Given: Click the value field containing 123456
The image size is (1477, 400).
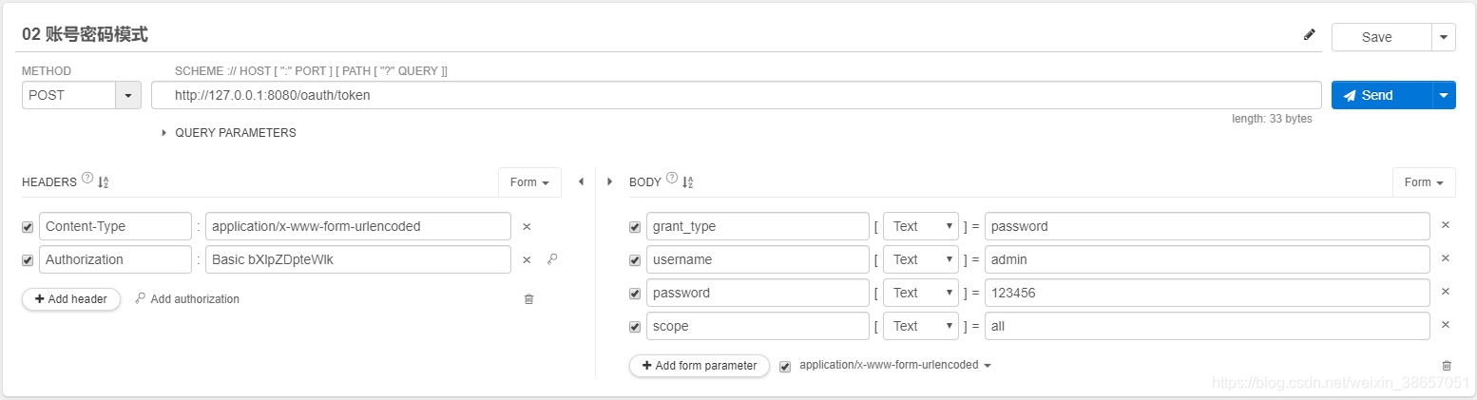Looking at the screenshot, I should point(1207,293).
